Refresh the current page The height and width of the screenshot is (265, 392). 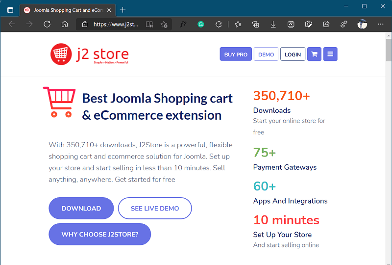(47, 24)
